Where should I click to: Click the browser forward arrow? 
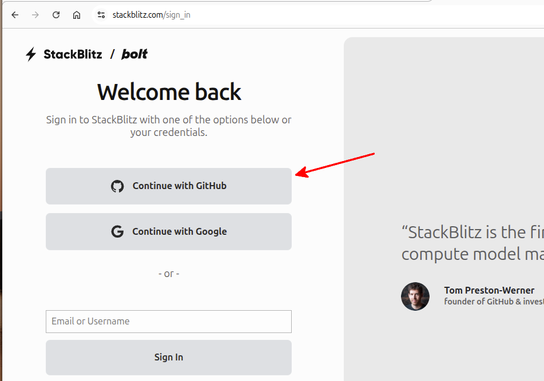pos(35,14)
